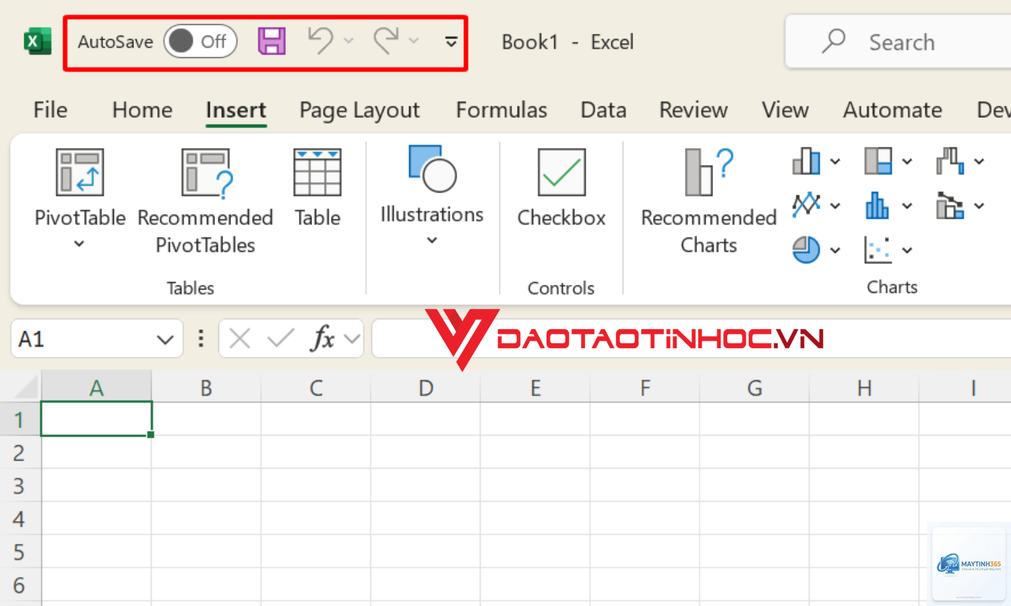Click the Excel app logo icon

(38, 42)
